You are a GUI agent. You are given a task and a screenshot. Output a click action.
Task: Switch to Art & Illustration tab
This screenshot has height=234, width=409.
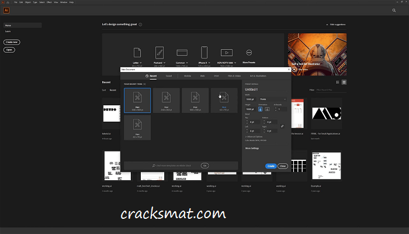point(258,76)
